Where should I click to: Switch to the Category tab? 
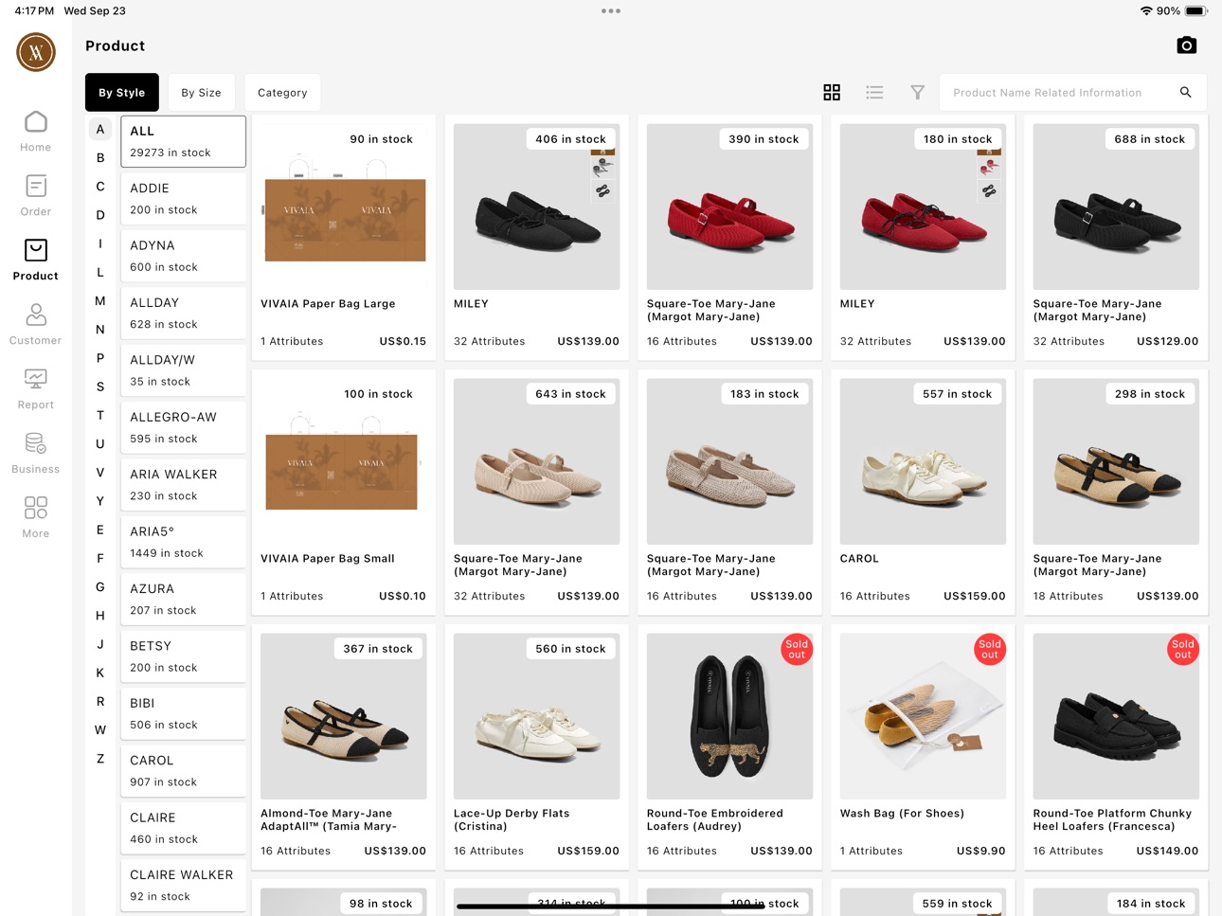[282, 93]
